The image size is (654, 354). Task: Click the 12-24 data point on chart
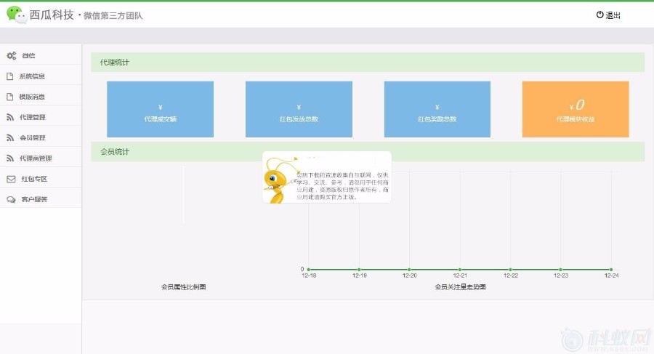point(611,270)
